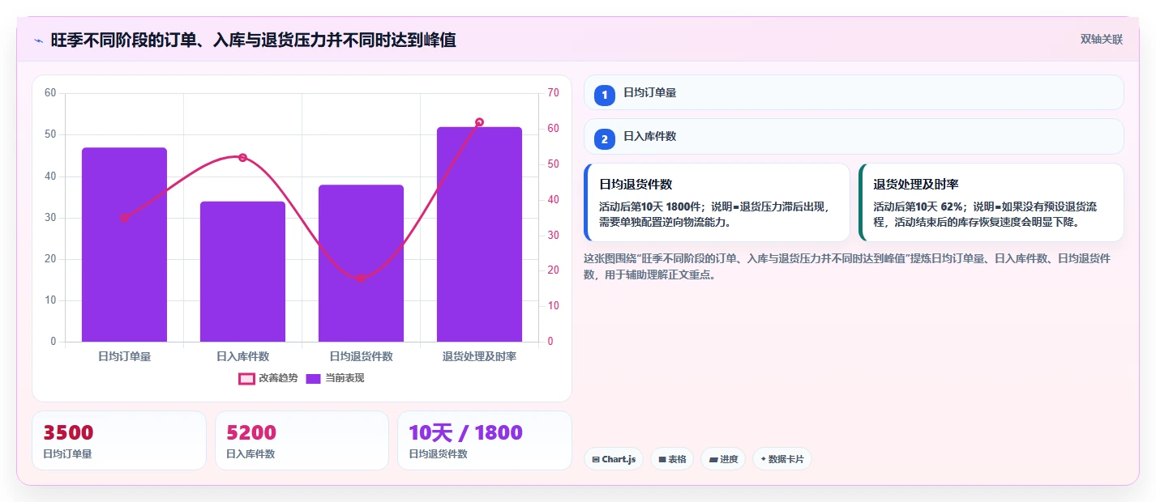Toggle the 改善趋势 legend swatch
This screenshot has width=1156, height=502.
point(247,378)
